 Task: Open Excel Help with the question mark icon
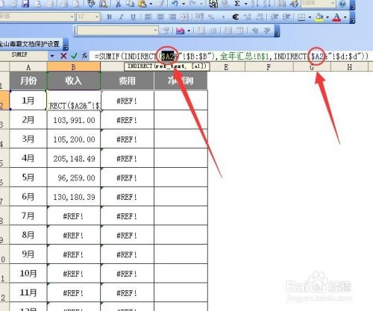point(342,4)
